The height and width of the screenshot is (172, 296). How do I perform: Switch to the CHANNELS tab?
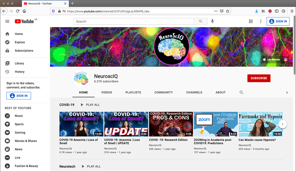click(x=194, y=93)
